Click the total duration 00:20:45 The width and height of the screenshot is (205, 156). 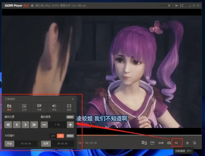(91, 143)
